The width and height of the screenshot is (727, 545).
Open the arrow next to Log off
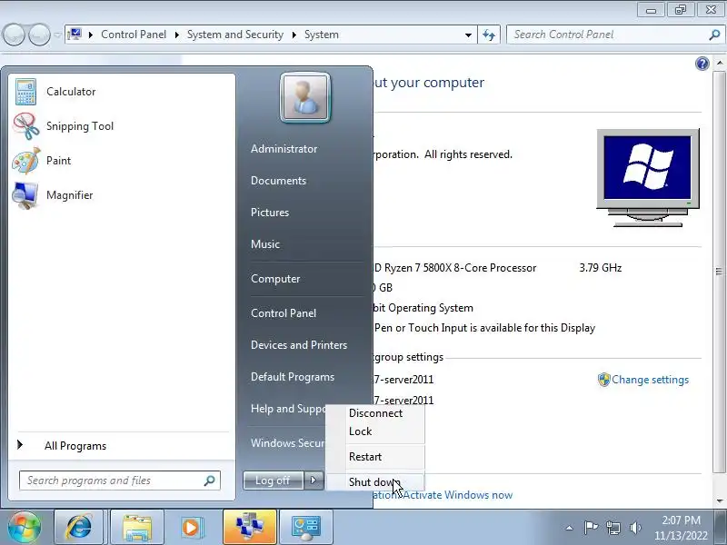pyautogui.click(x=314, y=481)
